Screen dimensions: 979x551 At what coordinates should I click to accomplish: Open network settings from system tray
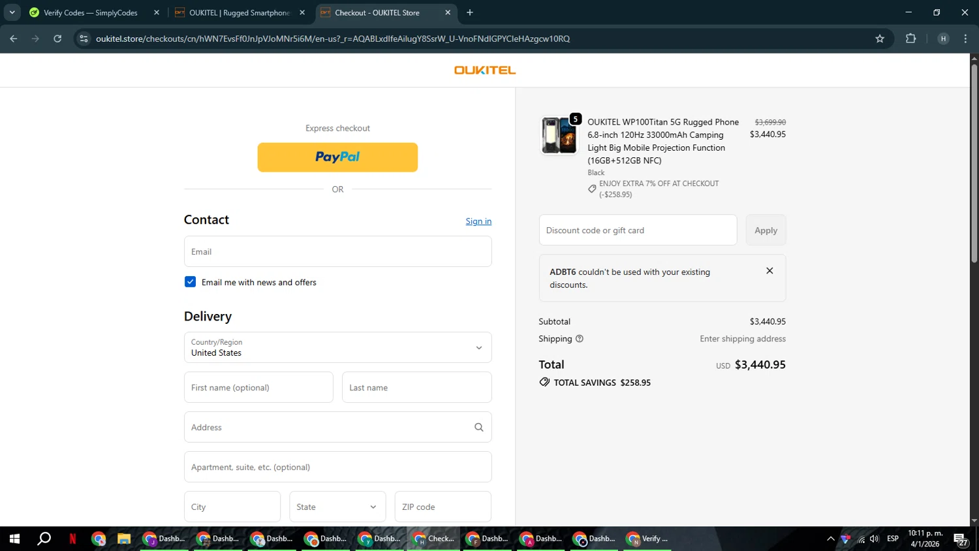(x=861, y=539)
